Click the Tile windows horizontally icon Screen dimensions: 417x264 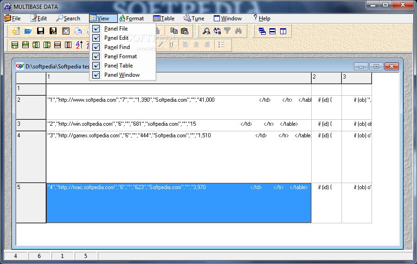pyautogui.click(x=273, y=31)
